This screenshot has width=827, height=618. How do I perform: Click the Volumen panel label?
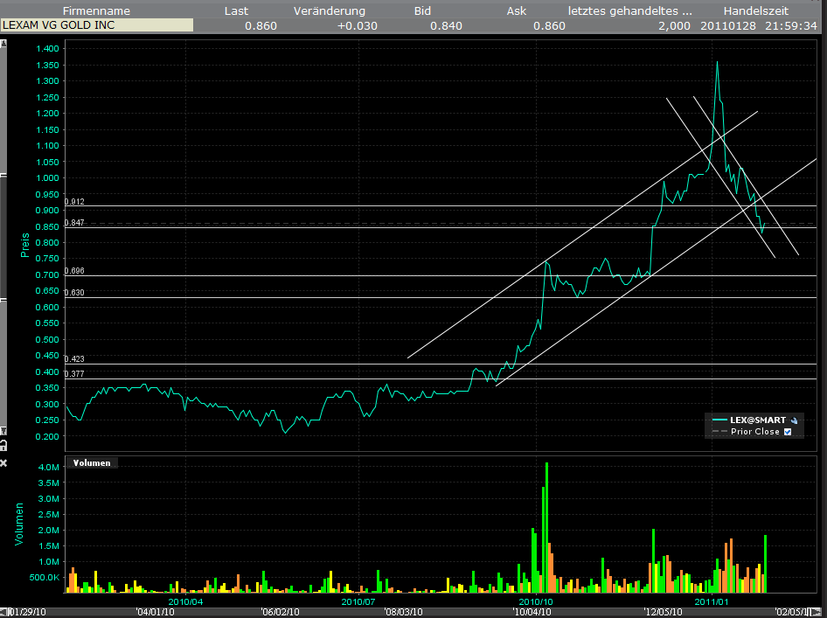pyautogui.click(x=92, y=462)
